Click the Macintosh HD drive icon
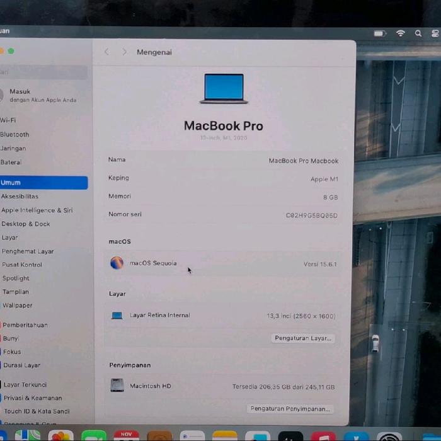The image size is (441, 441). [117, 386]
